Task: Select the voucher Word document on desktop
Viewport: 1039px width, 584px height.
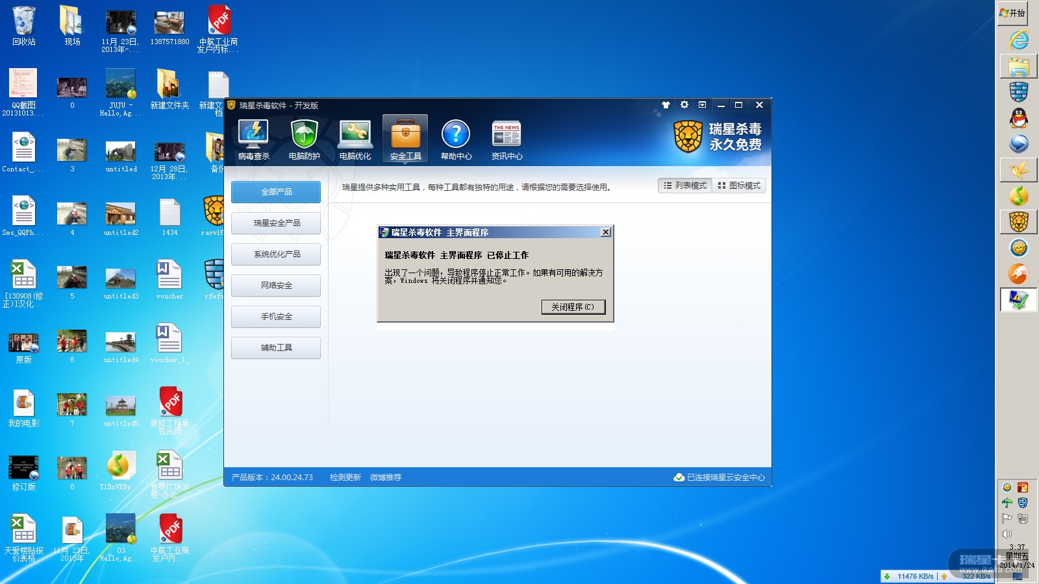Action: [x=169, y=280]
